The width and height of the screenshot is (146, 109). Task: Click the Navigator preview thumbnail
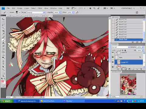point(128,84)
